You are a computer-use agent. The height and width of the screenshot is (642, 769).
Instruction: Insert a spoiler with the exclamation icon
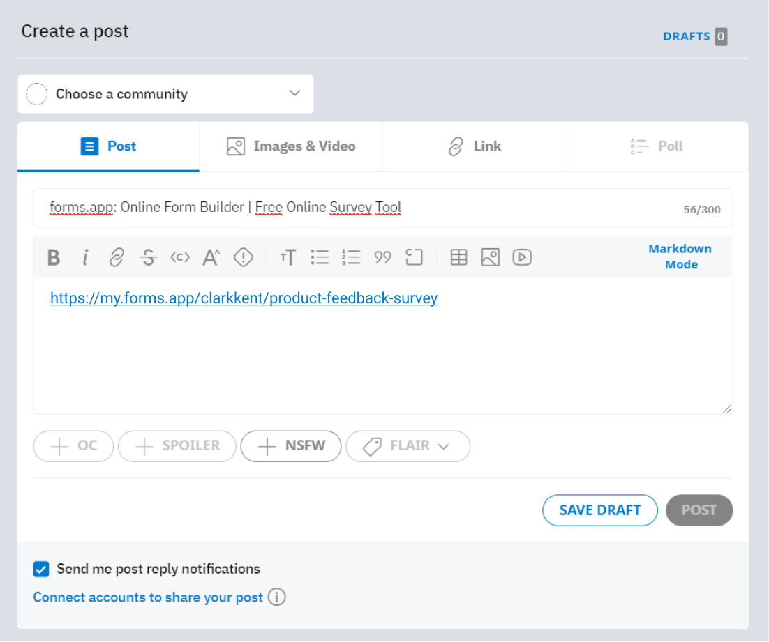coord(242,257)
